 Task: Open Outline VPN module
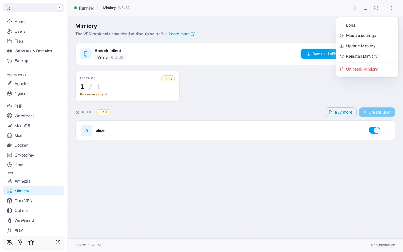(x=34, y=211)
